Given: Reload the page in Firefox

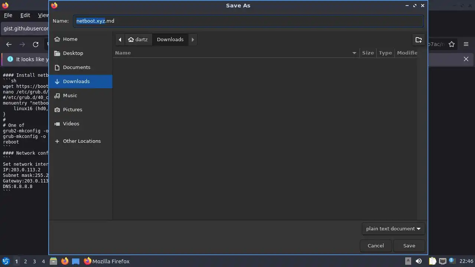Looking at the screenshot, I should pyautogui.click(x=36, y=44).
